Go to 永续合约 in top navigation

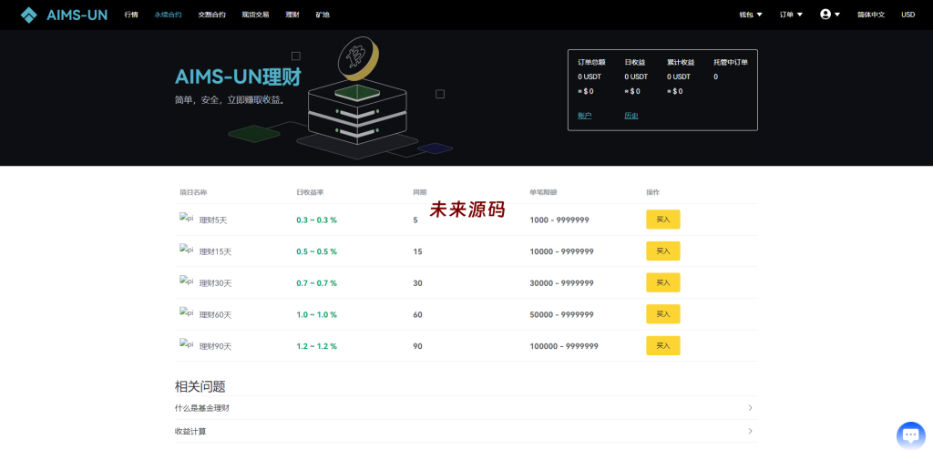click(x=168, y=15)
